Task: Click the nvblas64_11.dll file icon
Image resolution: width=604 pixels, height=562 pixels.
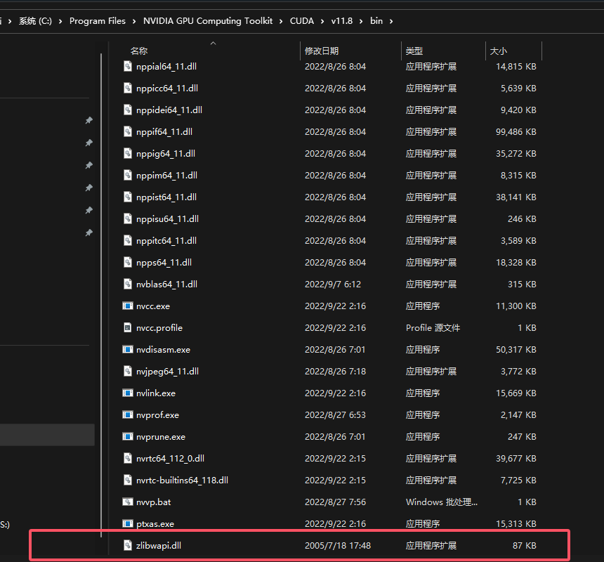Action: (128, 284)
